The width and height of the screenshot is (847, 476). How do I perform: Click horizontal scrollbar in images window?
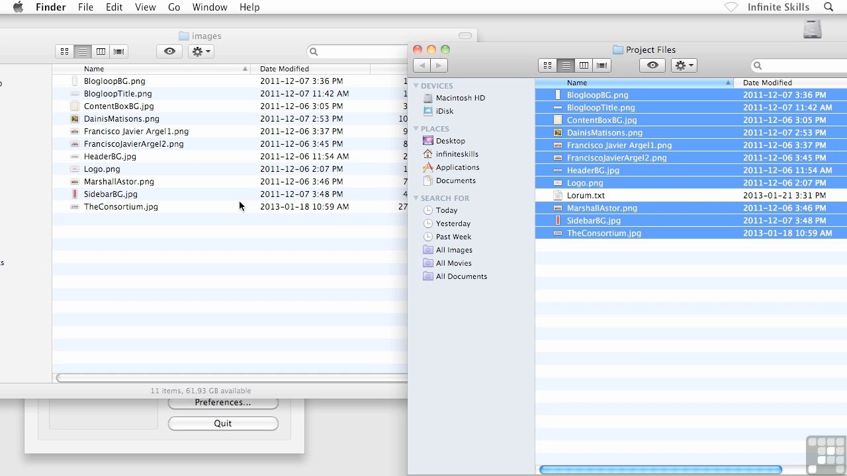pyautogui.click(x=232, y=378)
